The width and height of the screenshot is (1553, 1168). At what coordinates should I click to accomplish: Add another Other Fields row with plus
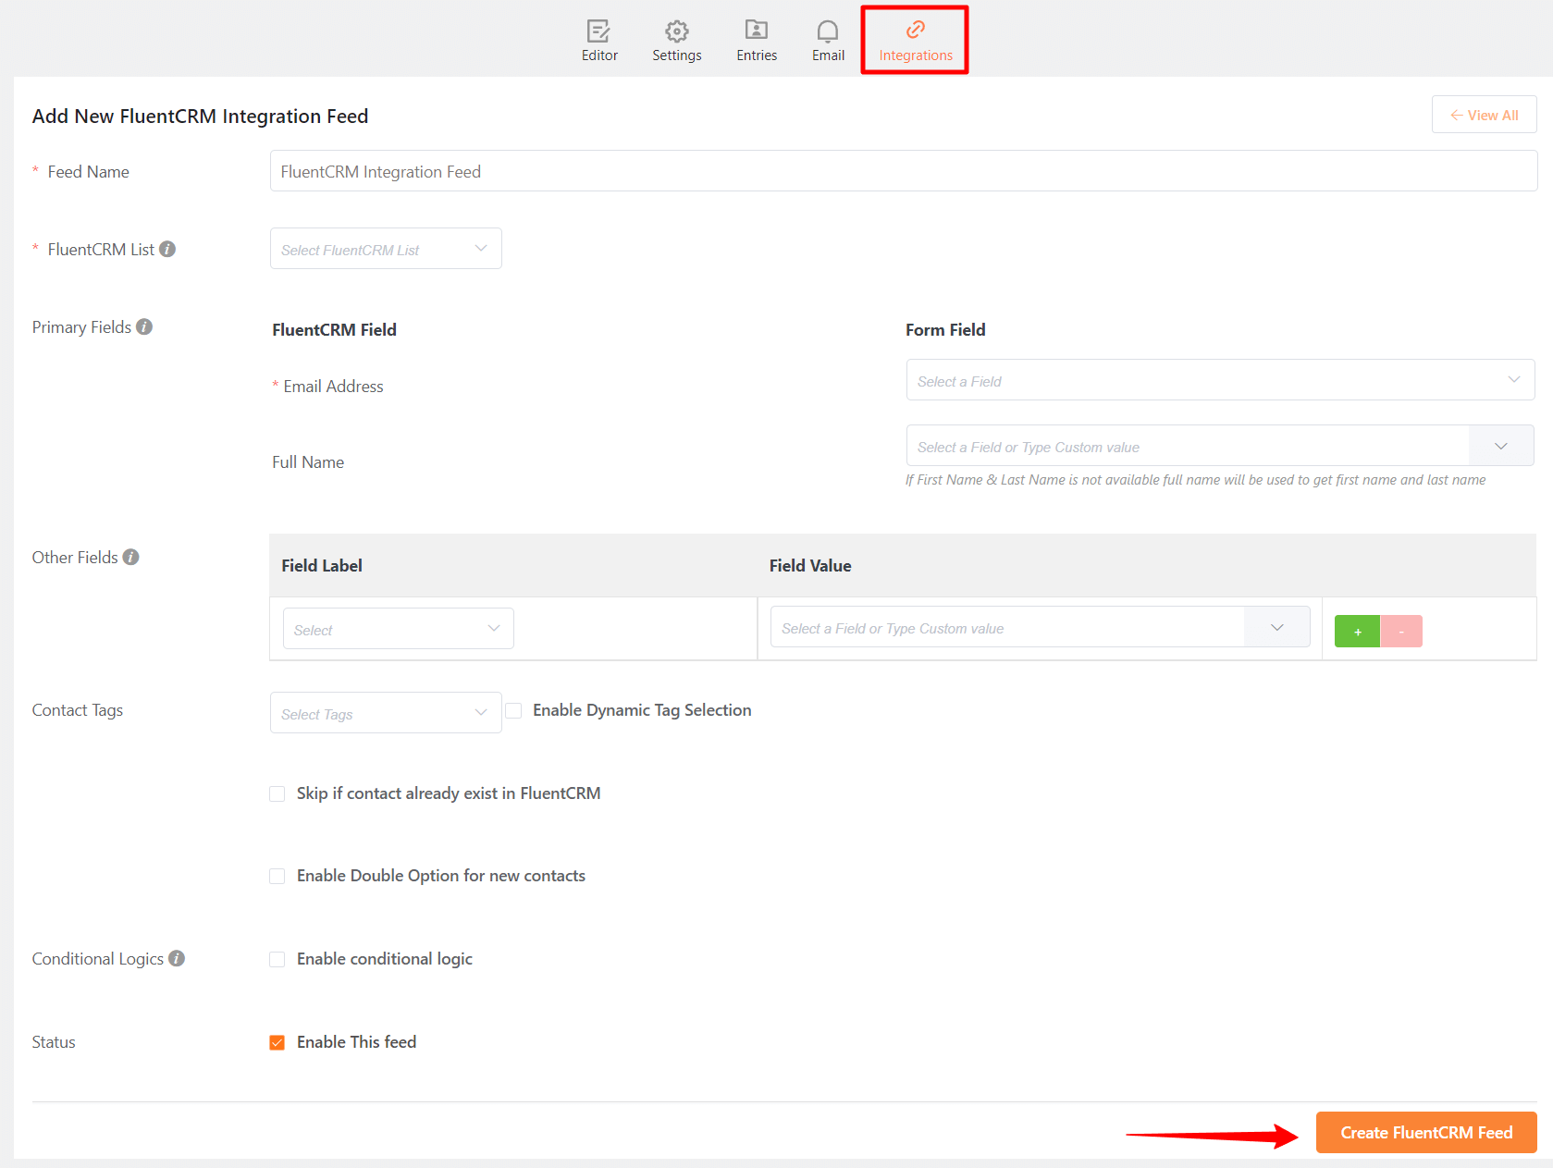click(1357, 632)
